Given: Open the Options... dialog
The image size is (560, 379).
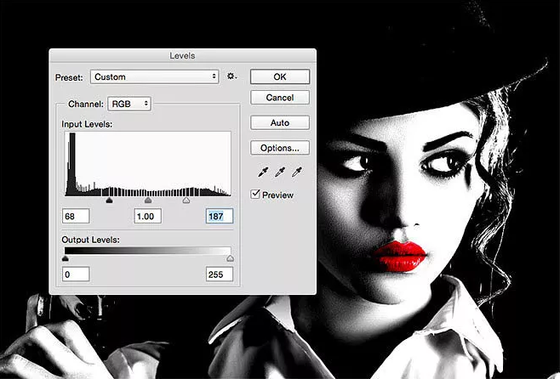Looking at the screenshot, I should 279,148.
